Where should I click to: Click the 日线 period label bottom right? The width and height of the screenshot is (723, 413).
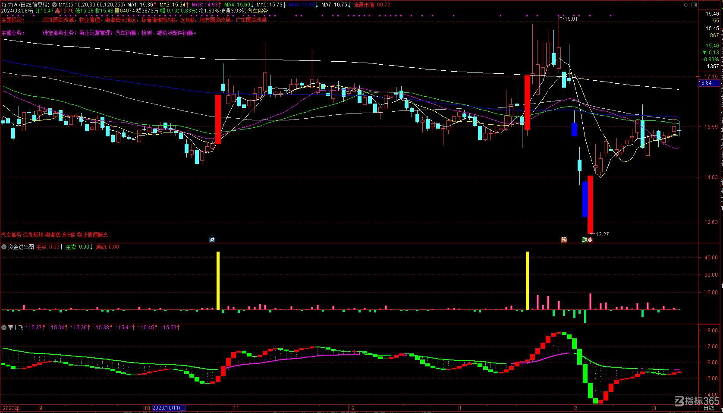click(709, 408)
